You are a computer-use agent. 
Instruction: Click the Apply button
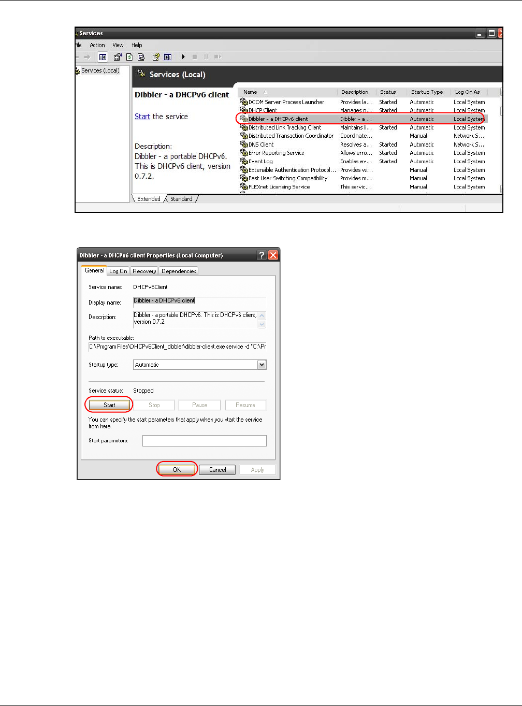coord(257,470)
